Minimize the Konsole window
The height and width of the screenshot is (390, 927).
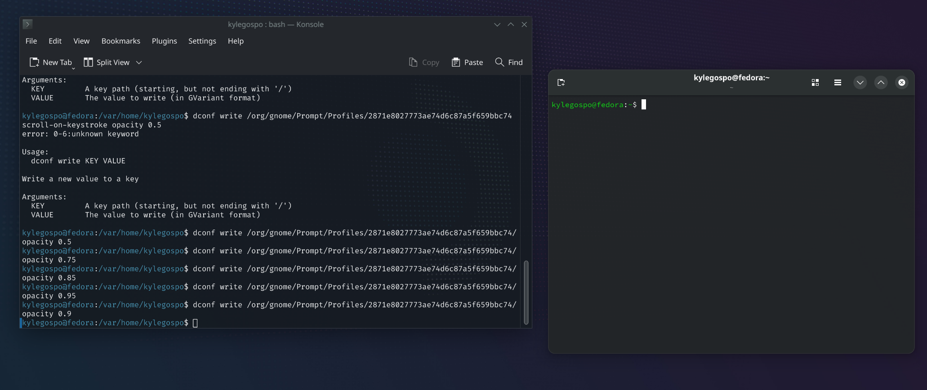pos(497,25)
